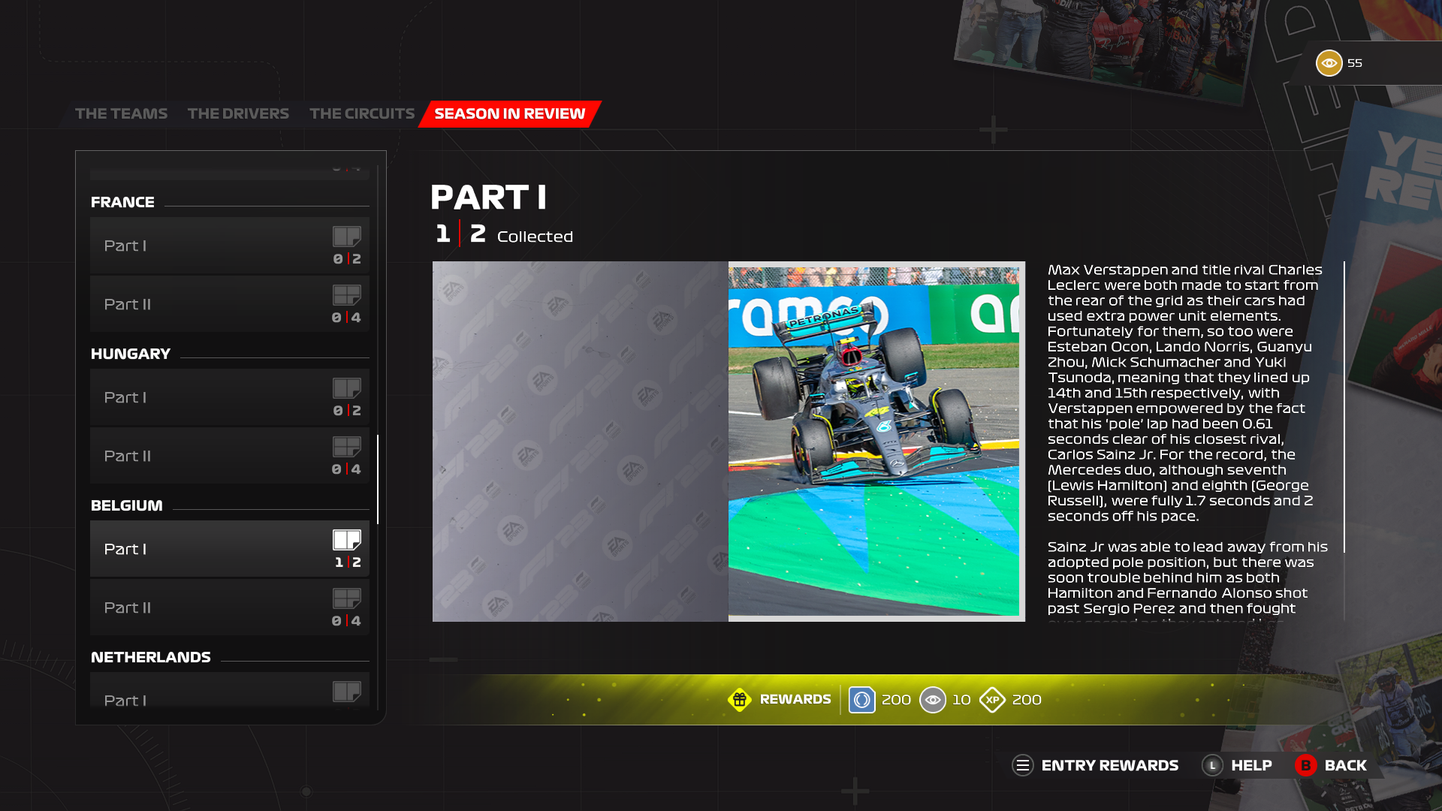Click the entry rewards menu icon
Viewport: 1442px width, 811px height.
pos(1023,764)
